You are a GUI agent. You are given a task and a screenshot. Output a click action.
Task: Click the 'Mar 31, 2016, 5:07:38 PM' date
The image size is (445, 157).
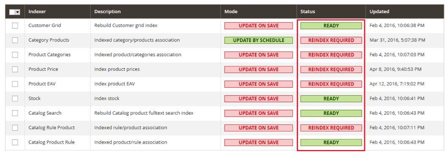pyautogui.click(x=397, y=40)
